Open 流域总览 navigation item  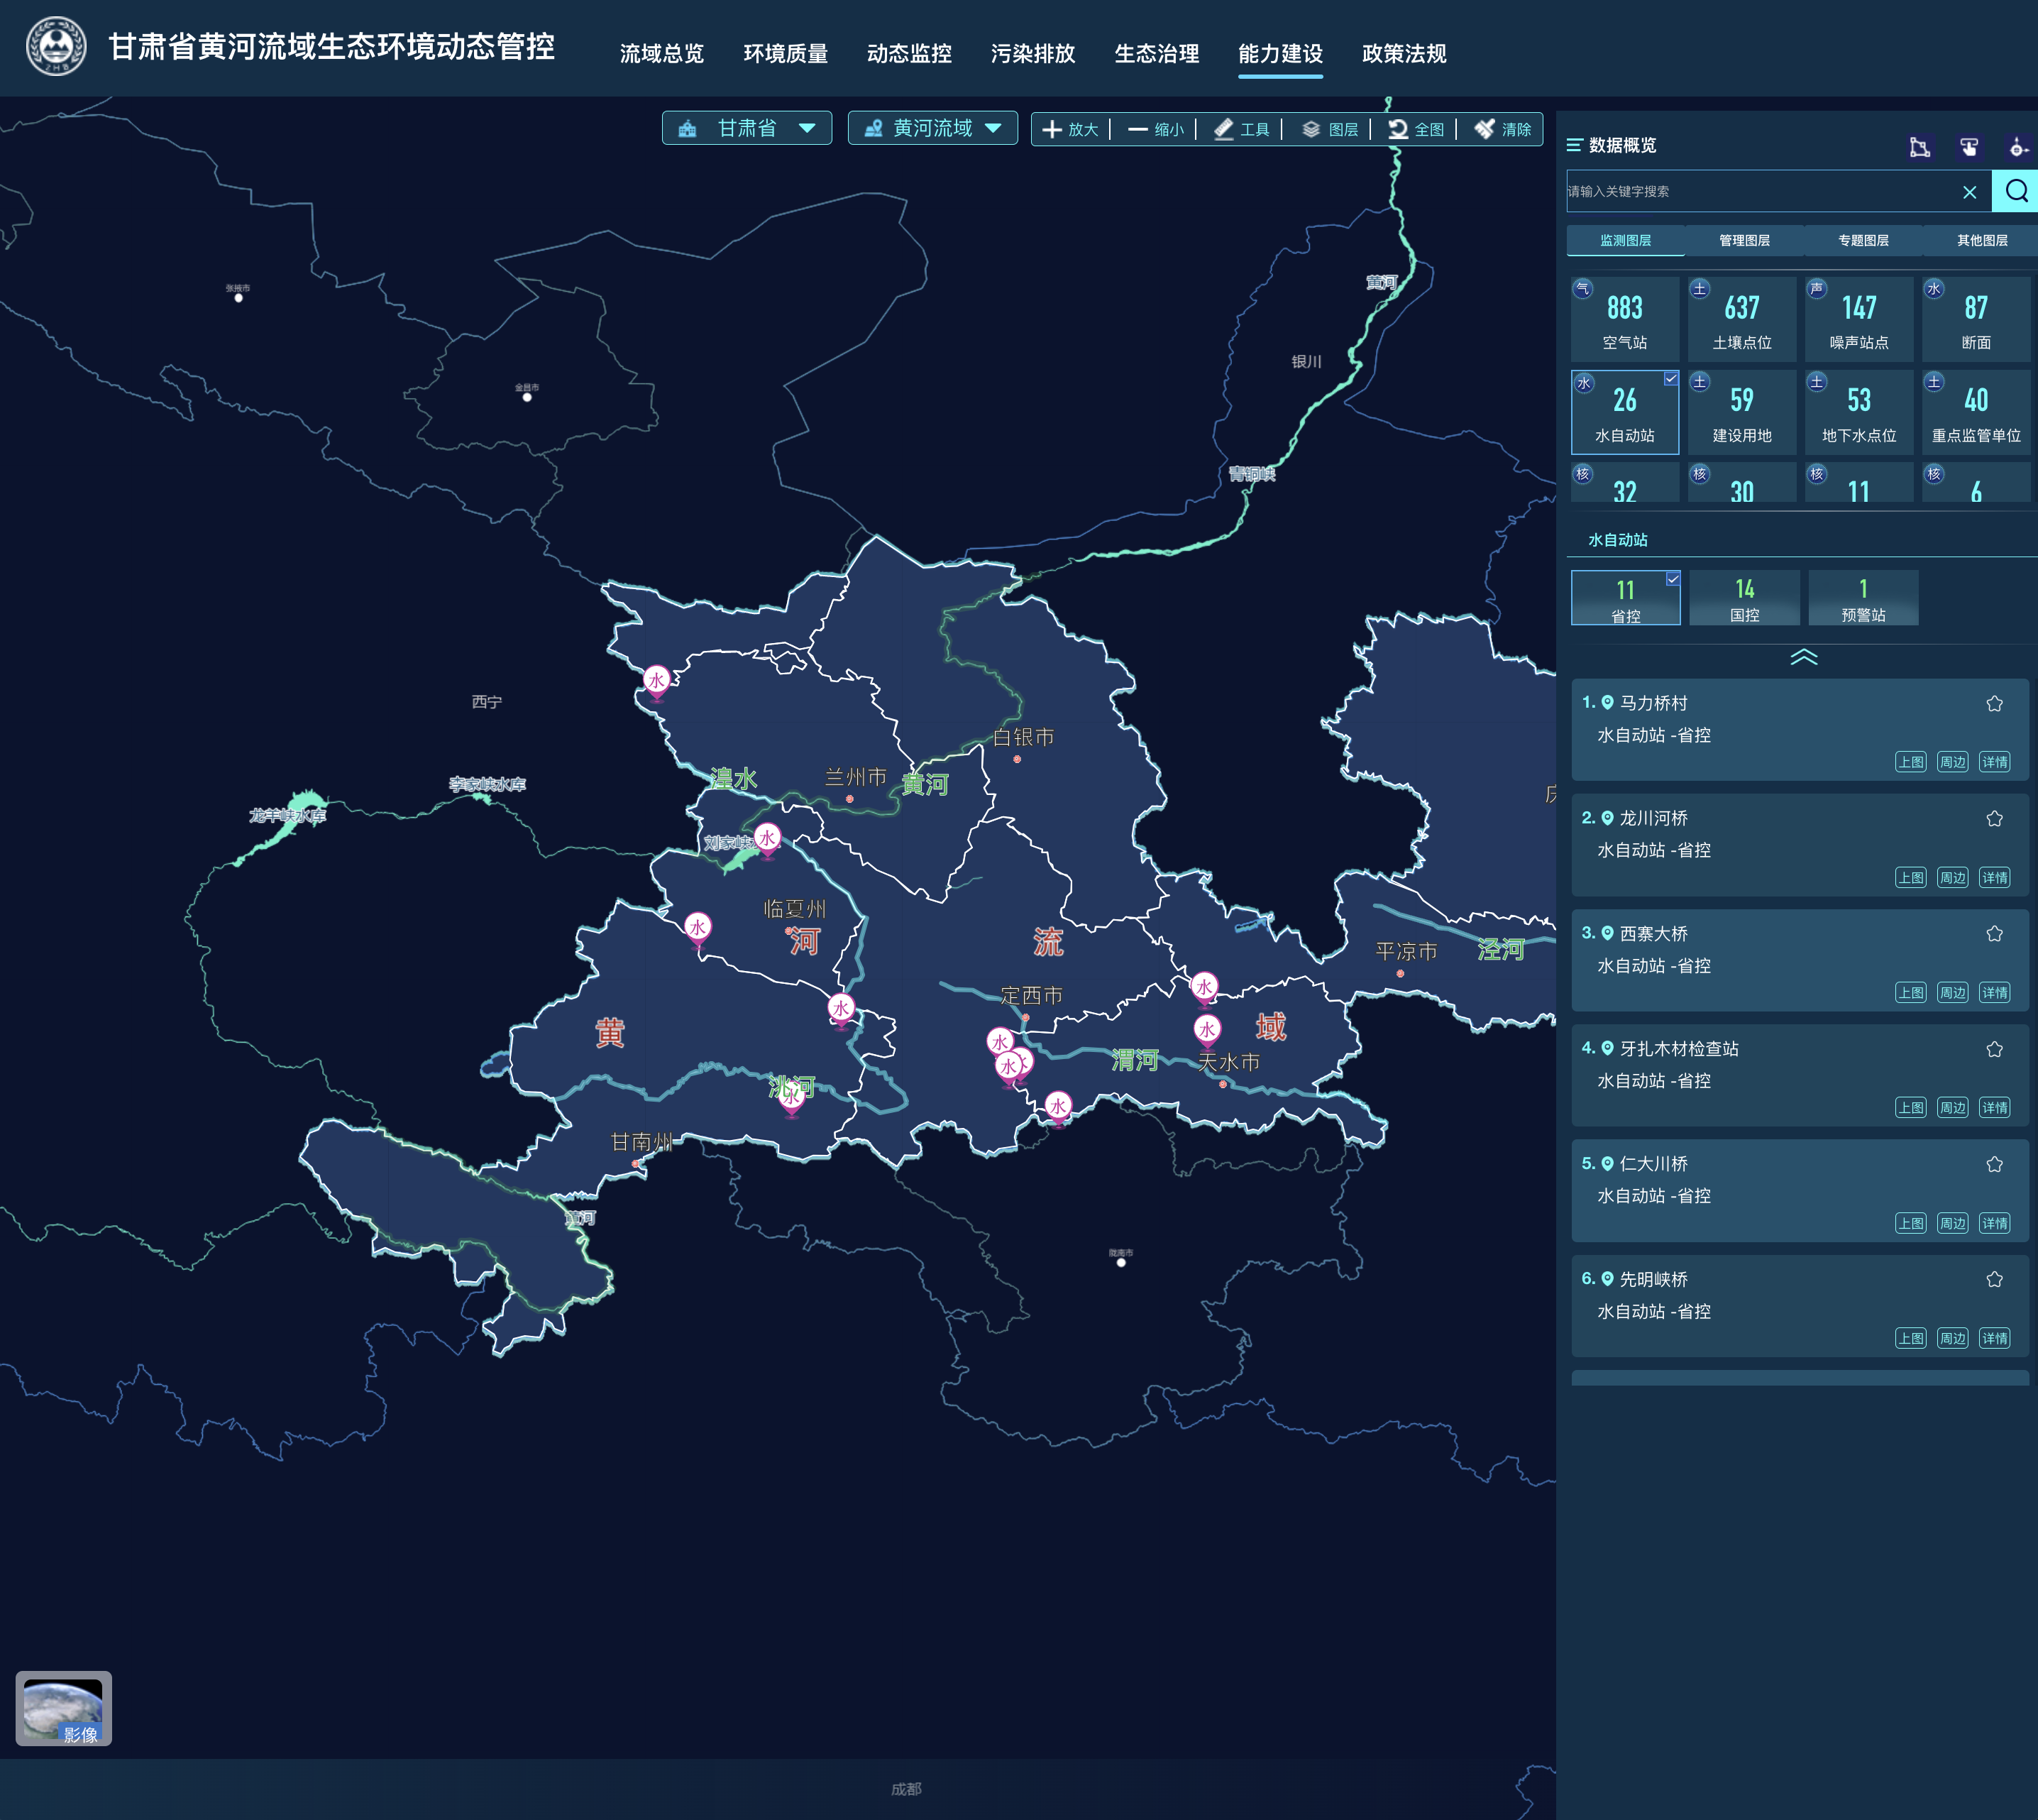click(661, 53)
